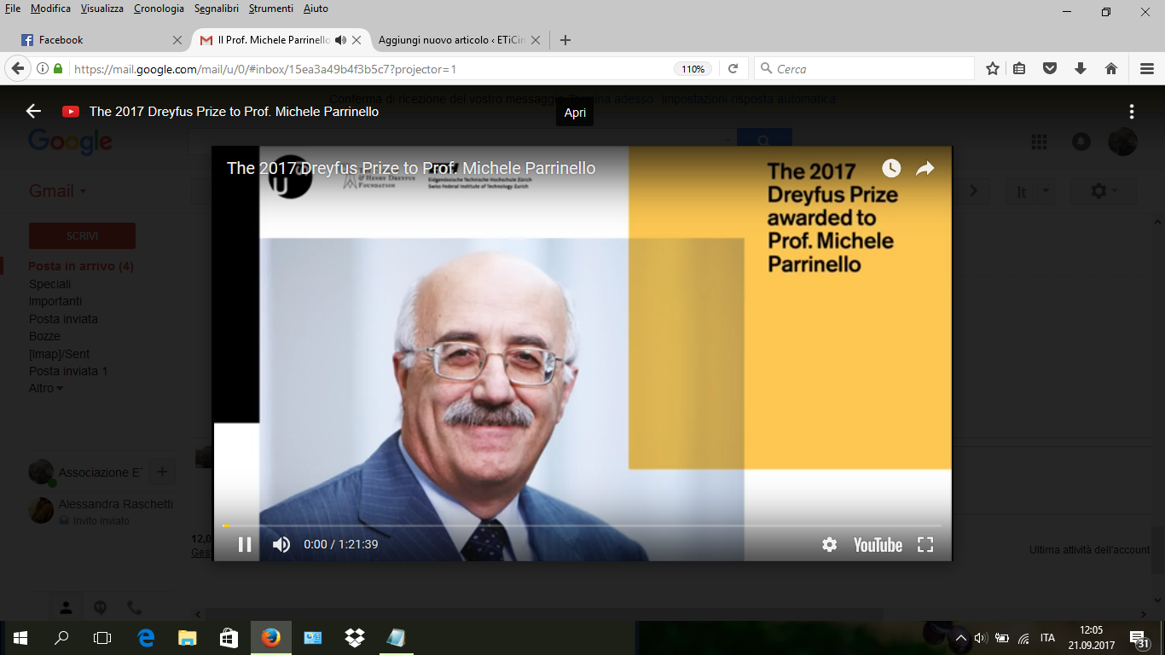The image size is (1165, 655).
Task: Show site information for the page
Action: click(43, 69)
